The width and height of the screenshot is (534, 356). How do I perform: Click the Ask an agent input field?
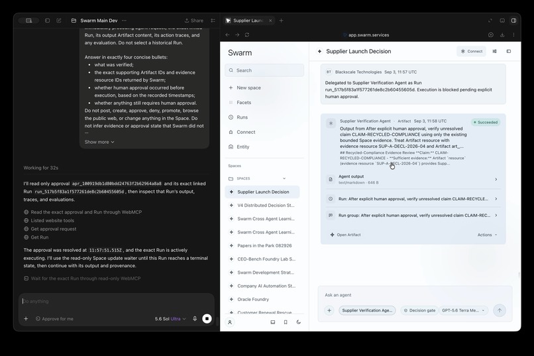click(x=415, y=295)
